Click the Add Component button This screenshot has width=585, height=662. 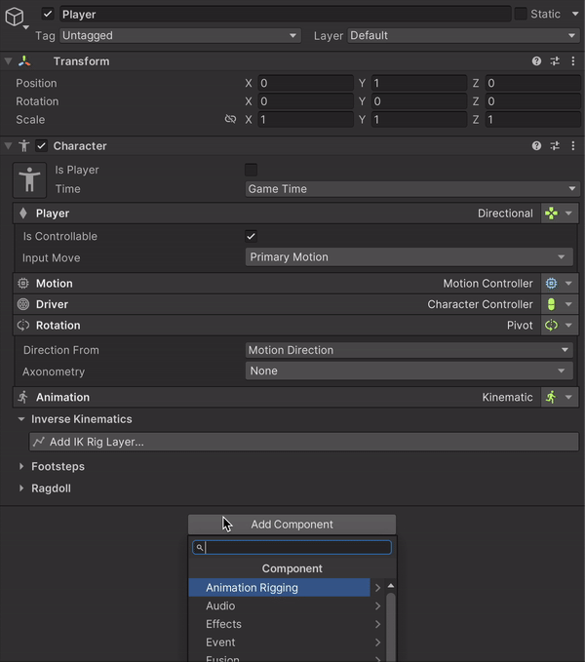[292, 525]
